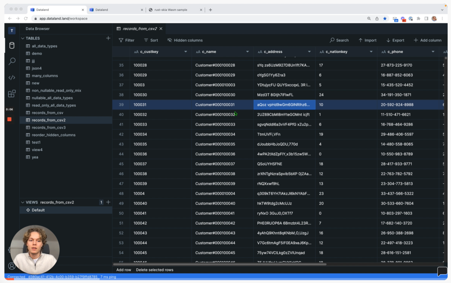451x283 pixels.
Task: Select the records_from_csv3 table
Action: (48, 128)
